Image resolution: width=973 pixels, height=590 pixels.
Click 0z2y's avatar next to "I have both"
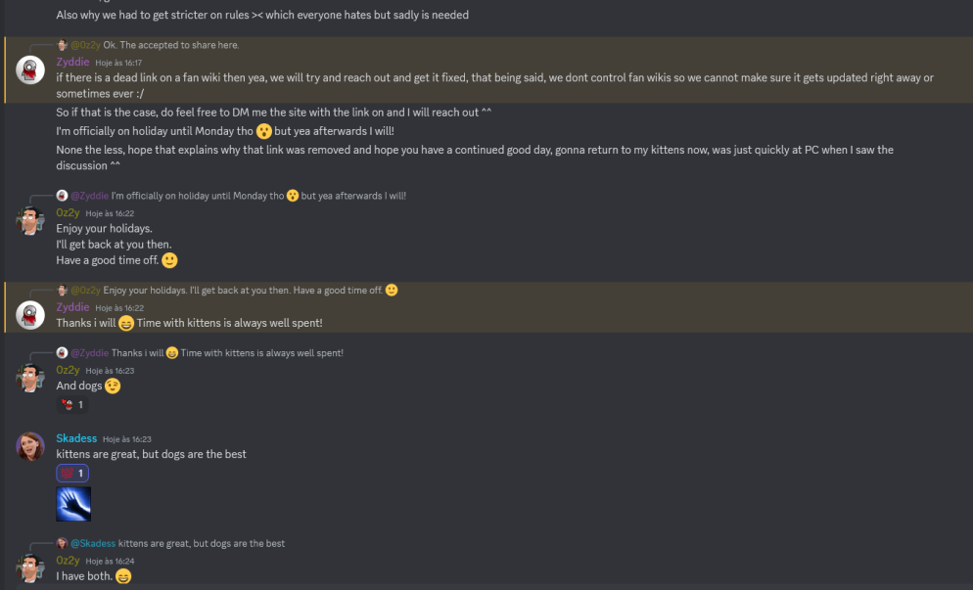[x=30, y=567]
